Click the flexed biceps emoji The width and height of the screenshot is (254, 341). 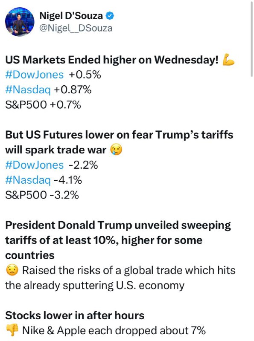click(x=228, y=60)
